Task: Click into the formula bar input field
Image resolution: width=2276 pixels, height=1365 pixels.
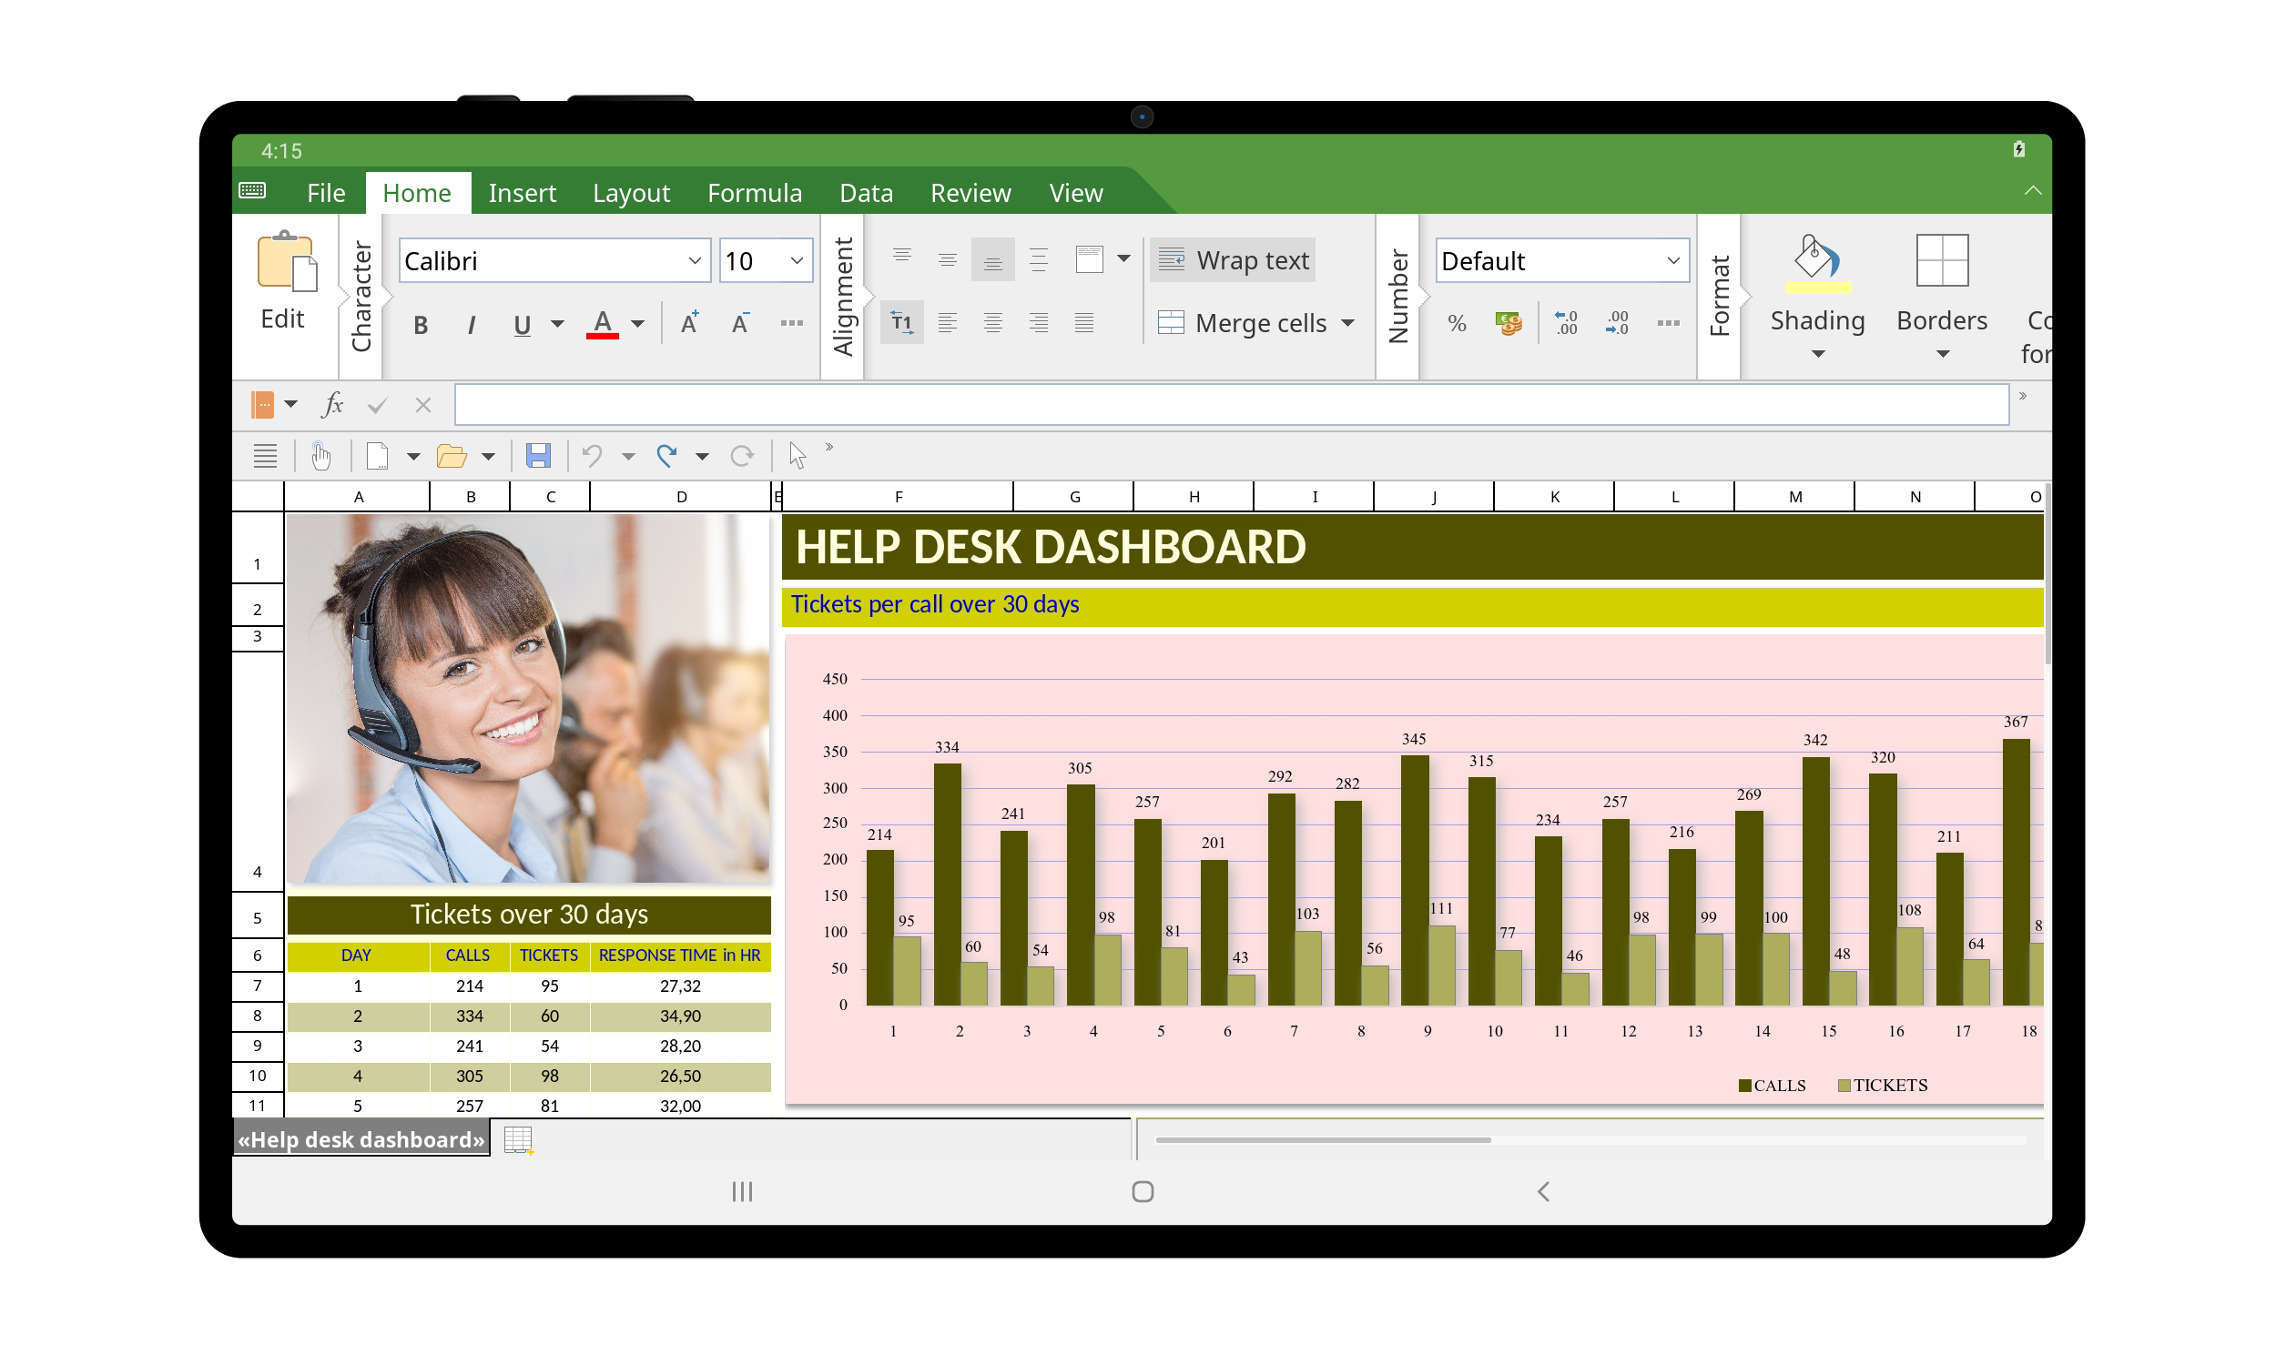Action: (x=1231, y=405)
